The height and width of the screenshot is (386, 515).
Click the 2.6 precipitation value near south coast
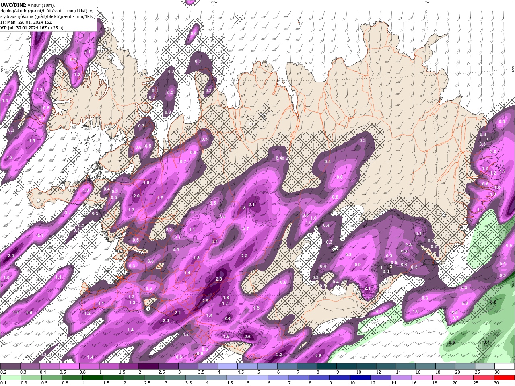point(247,337)
